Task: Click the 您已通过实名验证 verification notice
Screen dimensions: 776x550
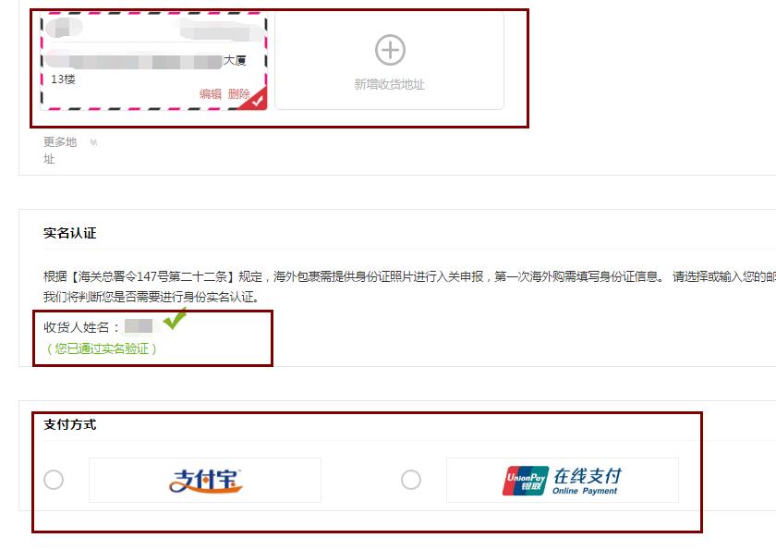Action: [x=102, y=348]
